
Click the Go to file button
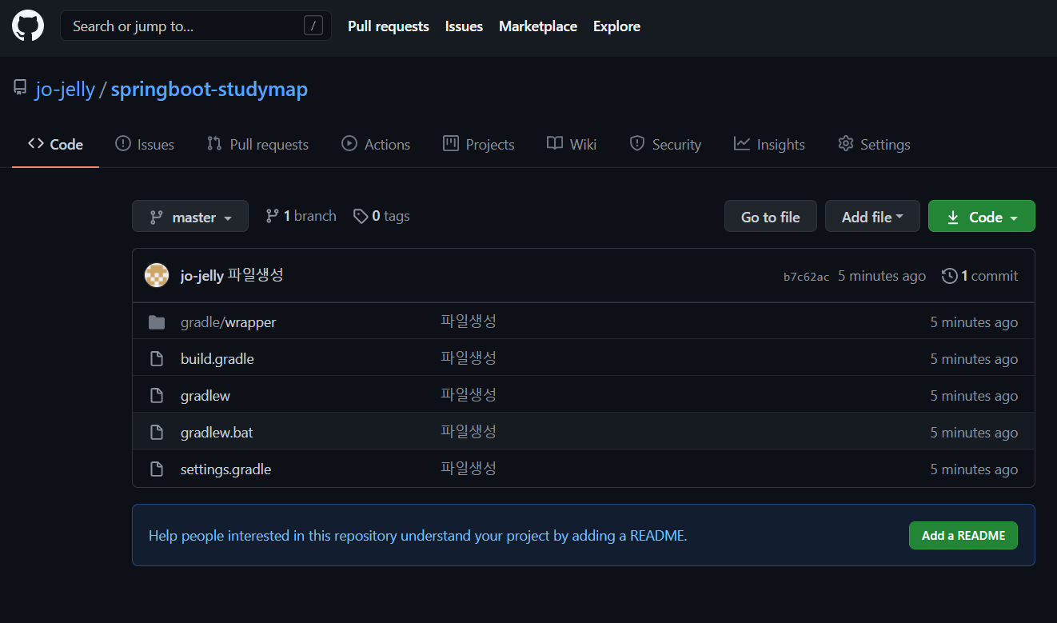point(771,216)
